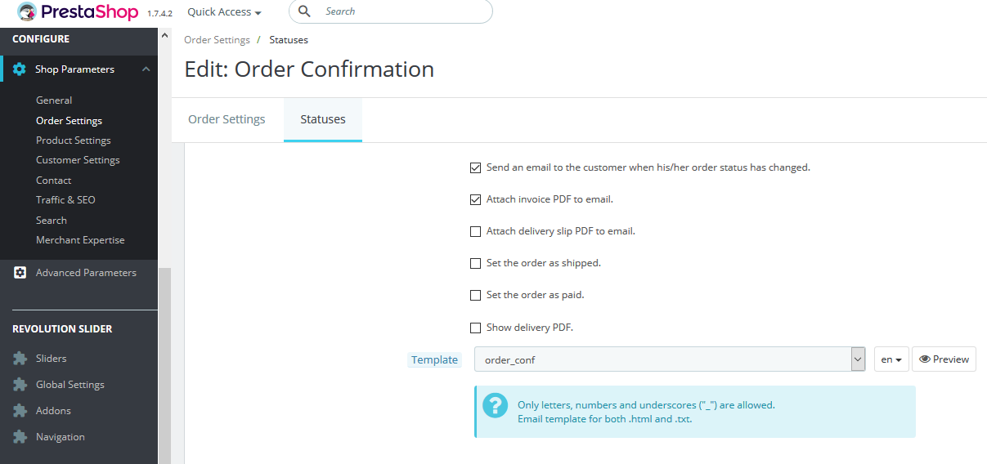Expand the Quick Access menu

(x=224, y=12)
